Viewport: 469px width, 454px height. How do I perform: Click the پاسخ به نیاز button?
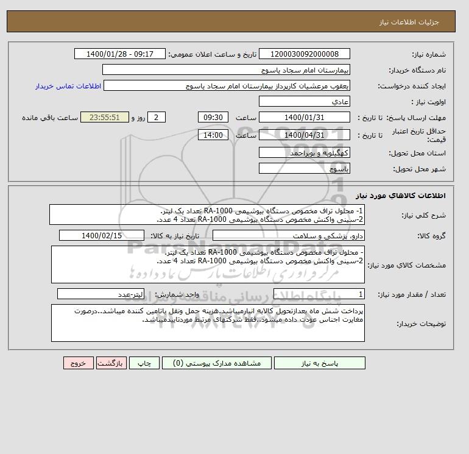[x=319, y=363]
